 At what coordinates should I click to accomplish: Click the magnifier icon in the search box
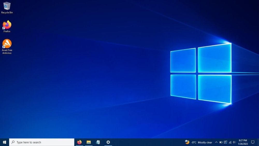tap(13, 142)
